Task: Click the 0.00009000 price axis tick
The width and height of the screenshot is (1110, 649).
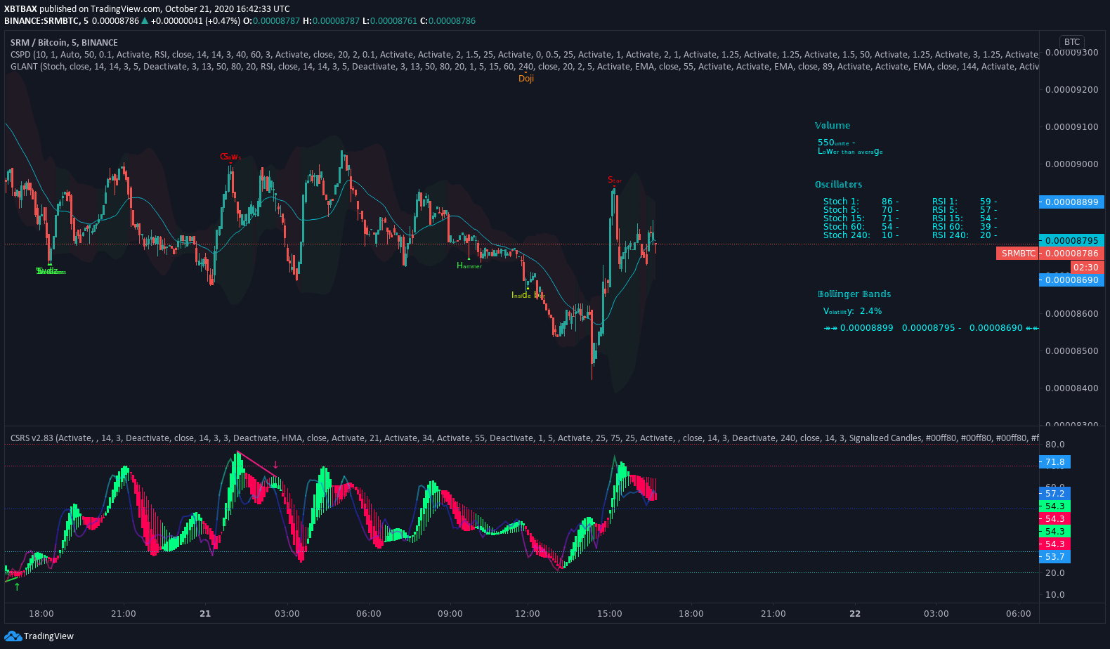Action: (x=1072, y=164)
